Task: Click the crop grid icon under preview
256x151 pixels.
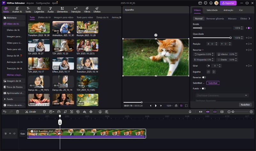Action: [181, 106]
